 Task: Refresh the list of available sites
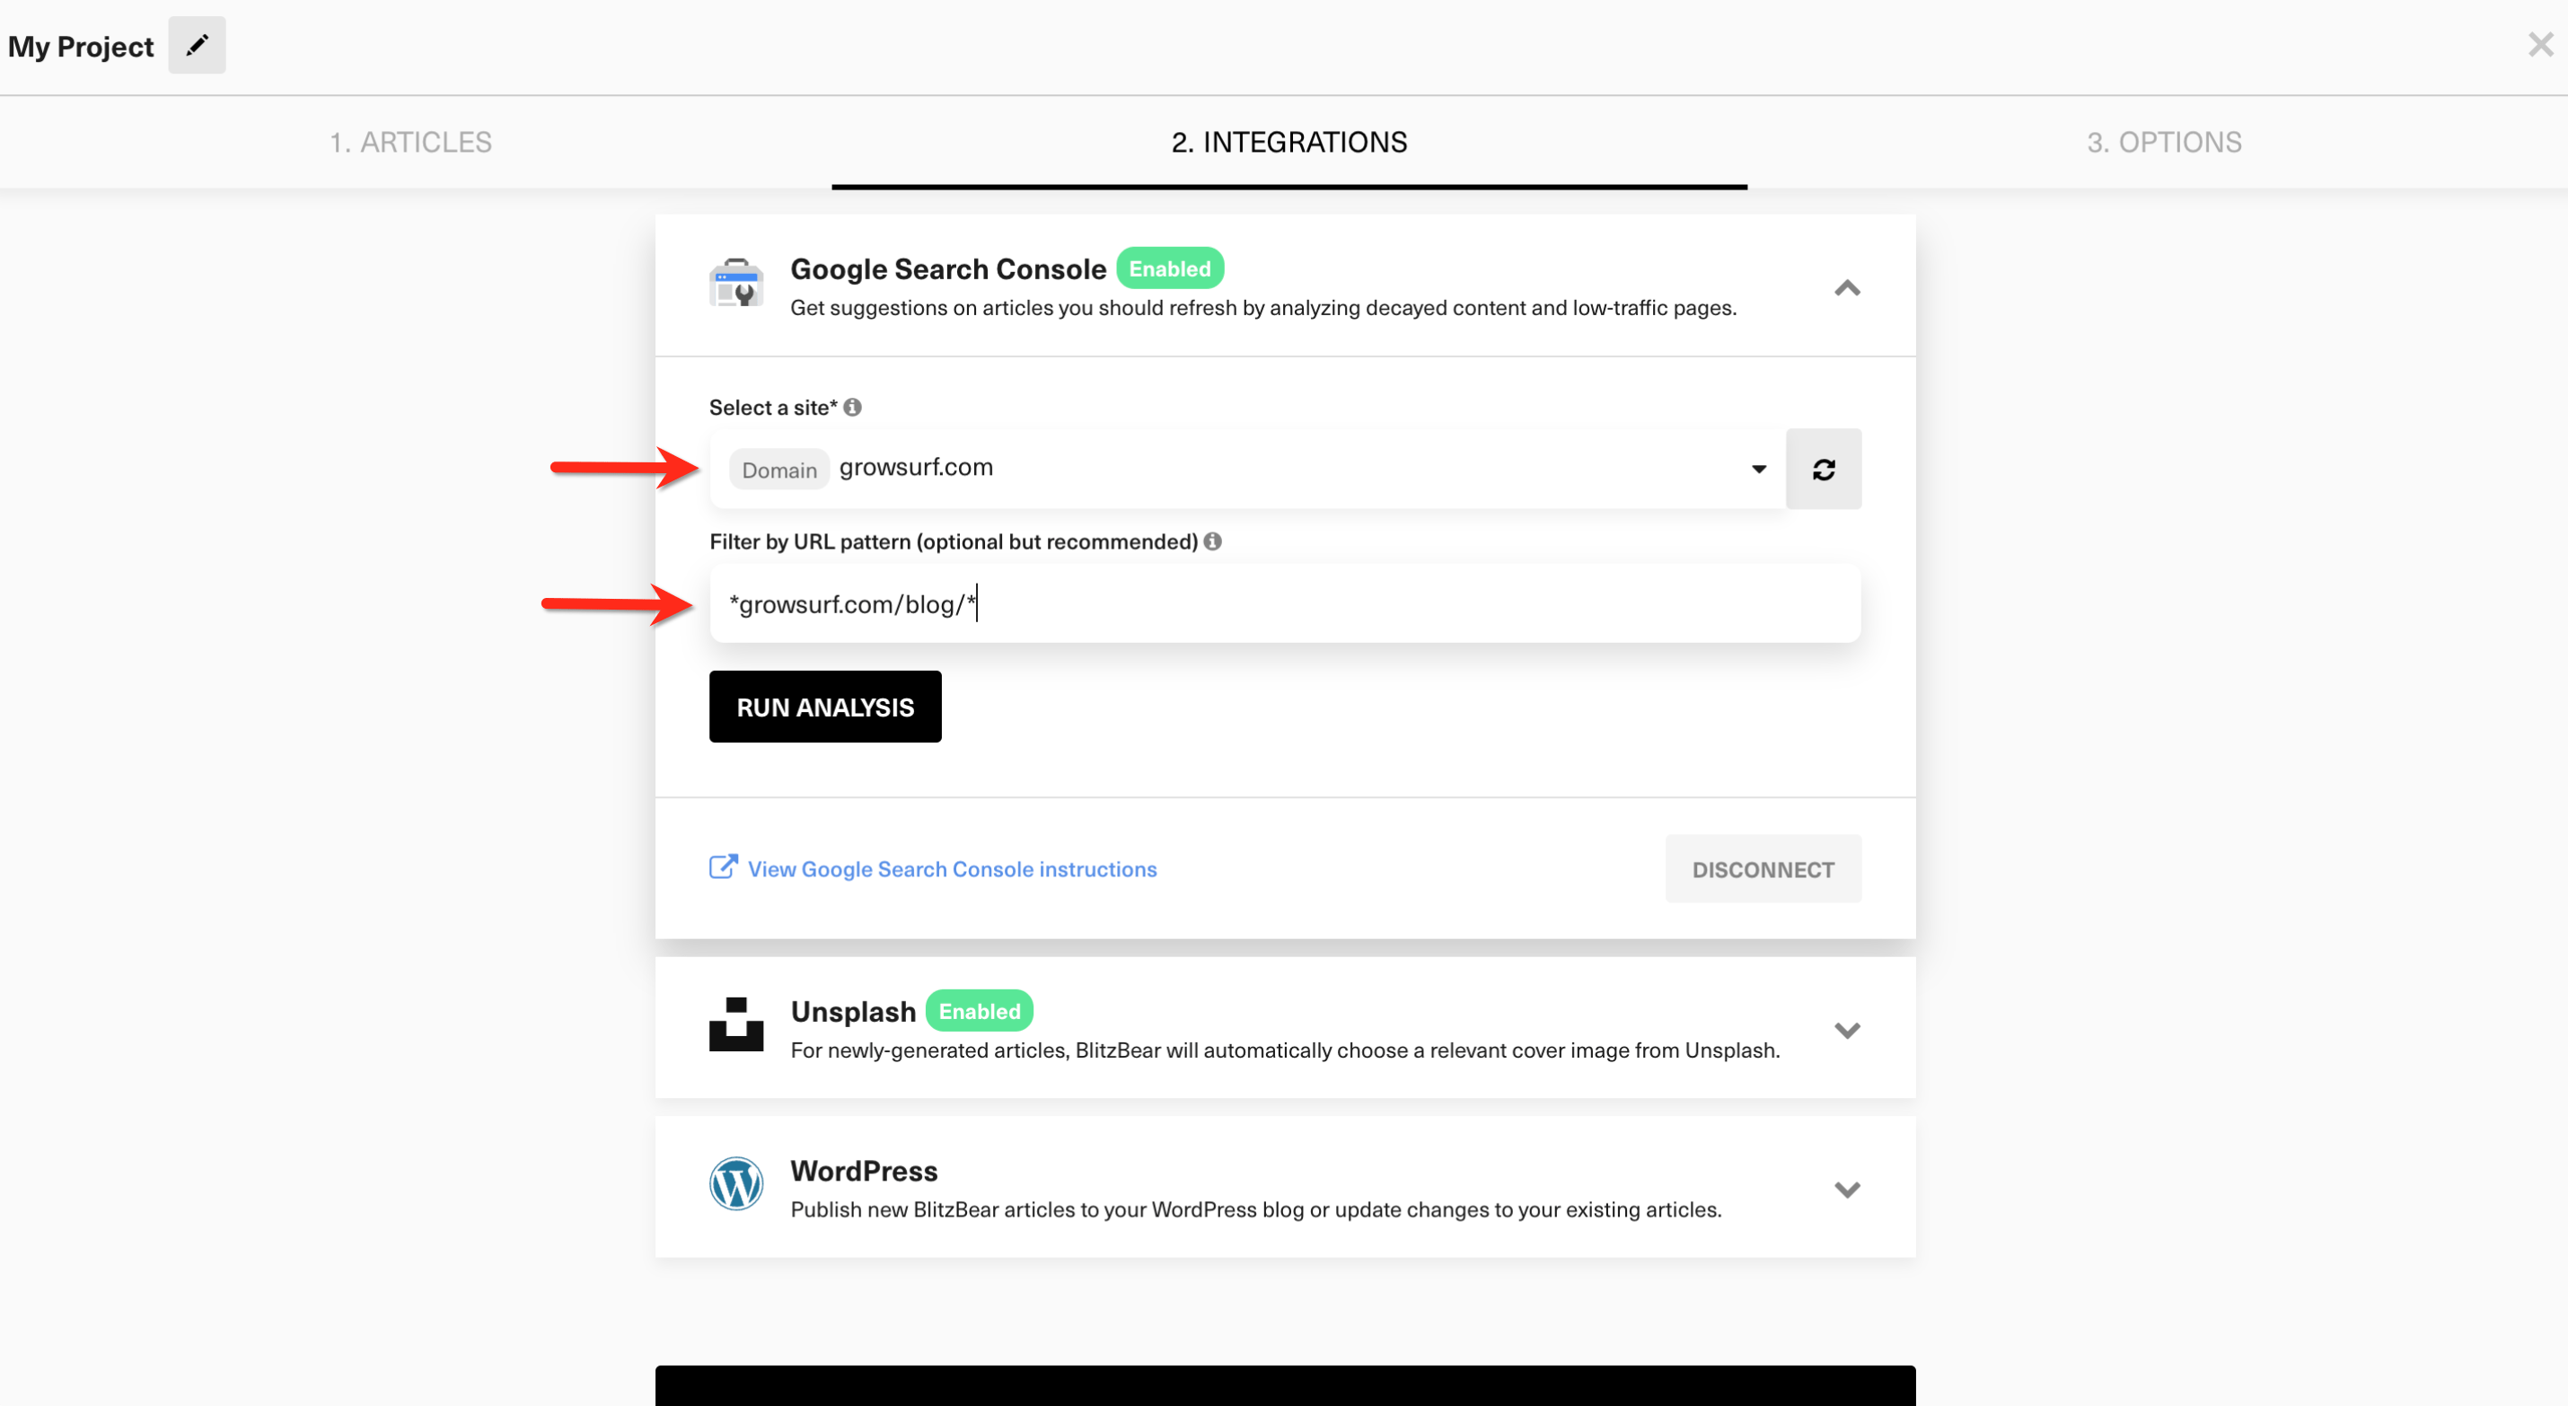(1824, 469)
